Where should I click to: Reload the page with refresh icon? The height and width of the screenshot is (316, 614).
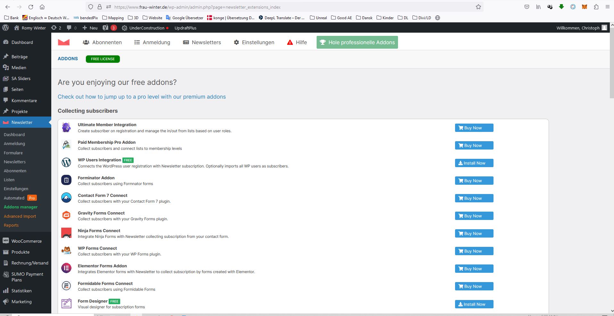pos(31,7)
